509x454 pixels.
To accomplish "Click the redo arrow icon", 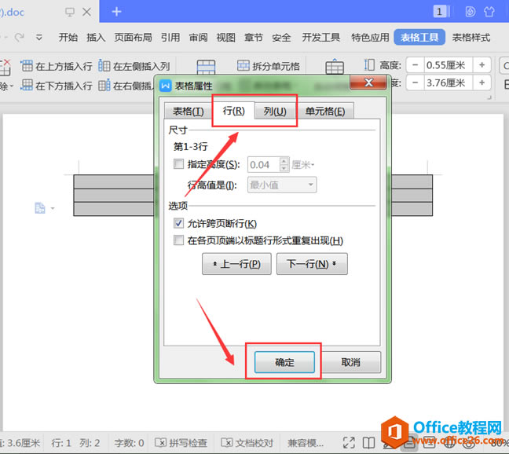I will pyautogui.click(x=19, y=38).
